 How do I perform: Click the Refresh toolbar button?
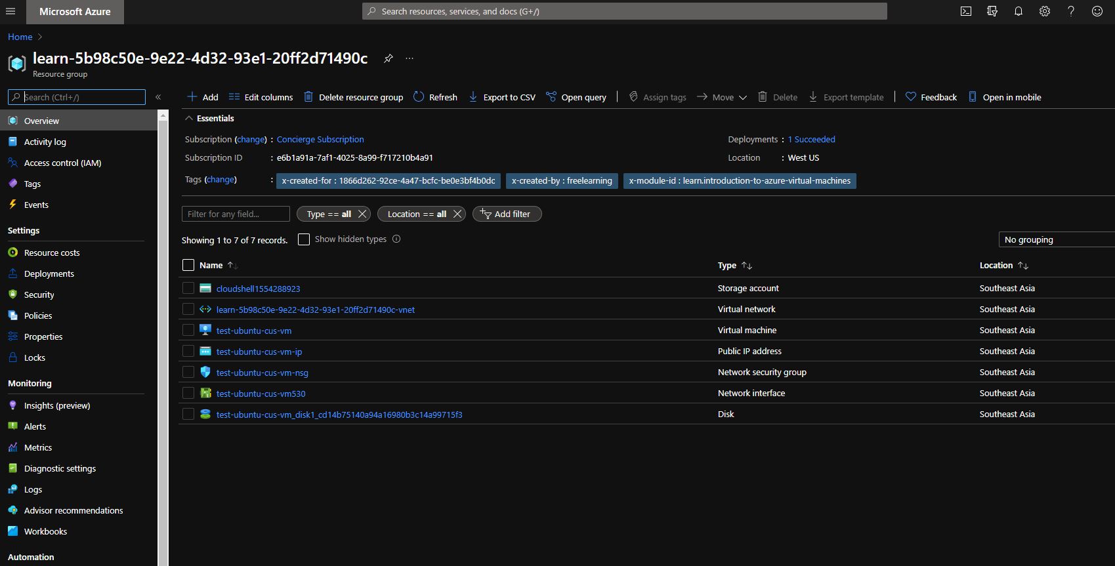pos(435,97)
